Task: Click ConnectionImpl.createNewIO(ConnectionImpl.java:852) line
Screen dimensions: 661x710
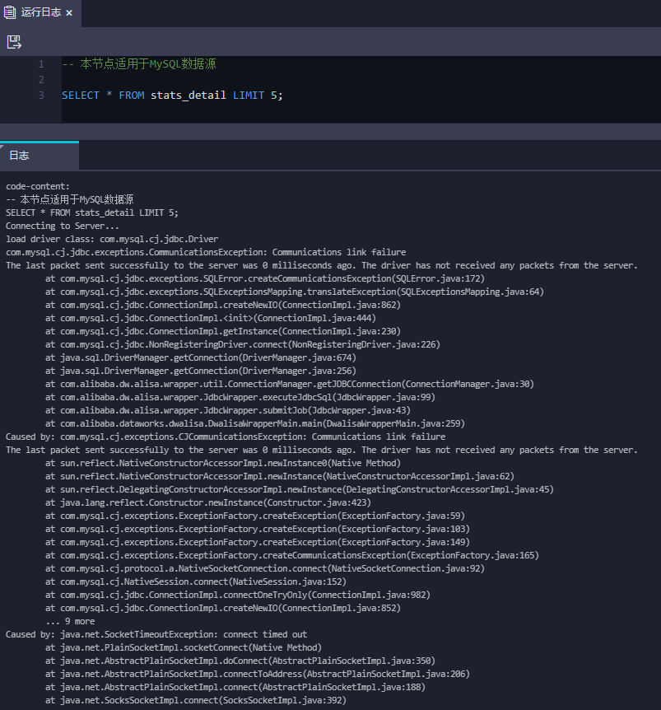Action: point(223,607)
